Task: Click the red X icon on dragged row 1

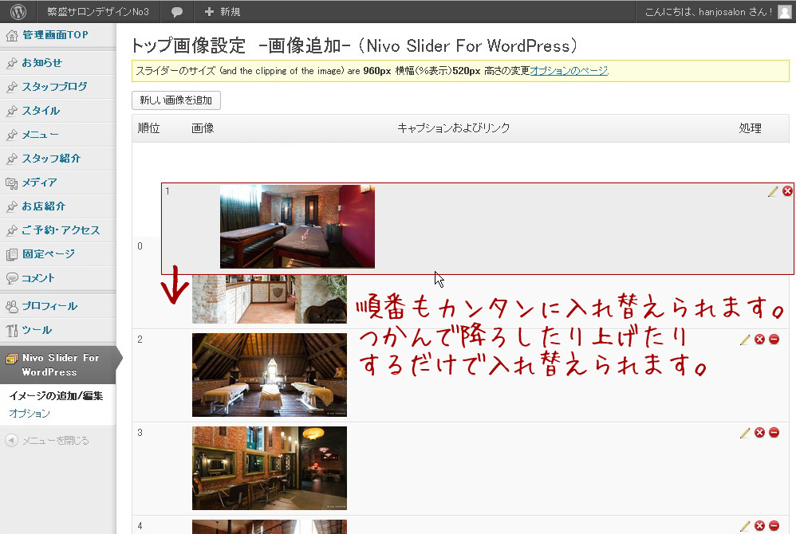Action: (x=787, y=191)
